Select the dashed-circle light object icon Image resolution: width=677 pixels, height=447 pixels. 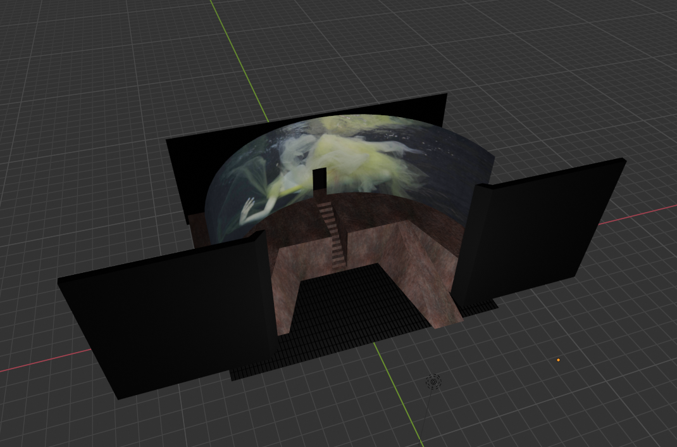(433, 381)
